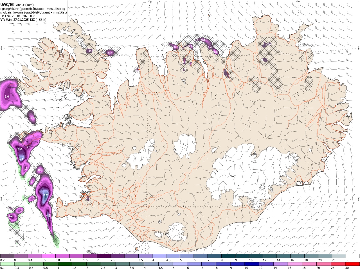360x270 pixels.
Task: Choose the darkest green 1 mm rain swatch
Action: (x=65, y=264)
